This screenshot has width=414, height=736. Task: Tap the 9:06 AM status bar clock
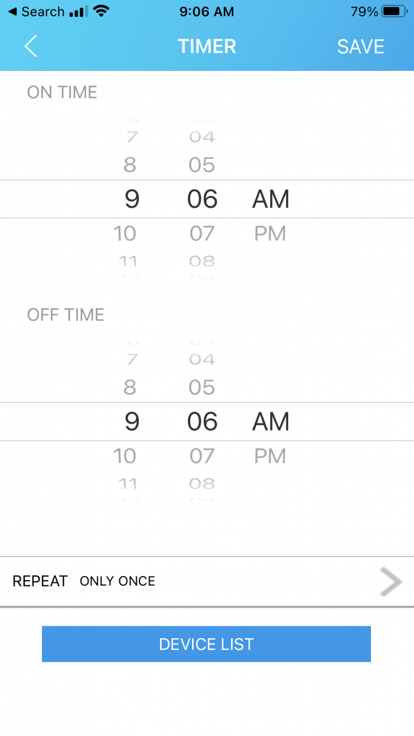coord(207,12)
